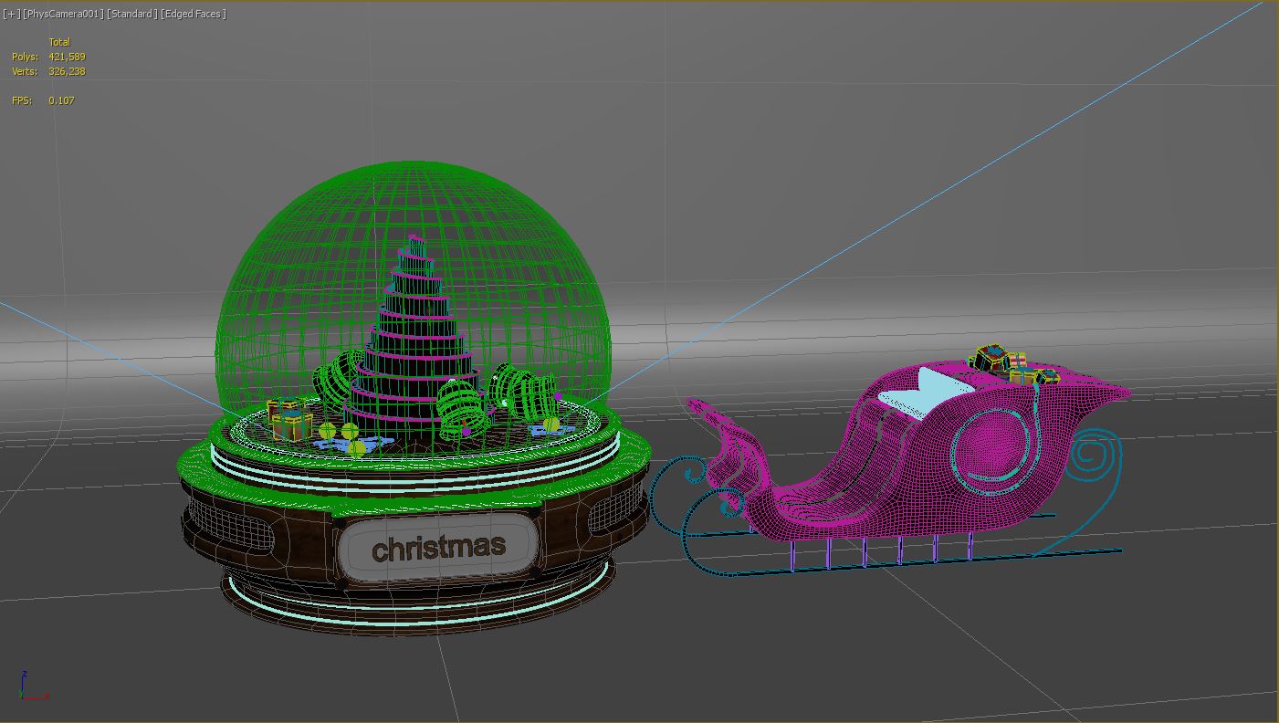Open the PhysCamera001 point-of-view menu
The height and width of the screenshot is (723, 1279).
coord(62,14)
